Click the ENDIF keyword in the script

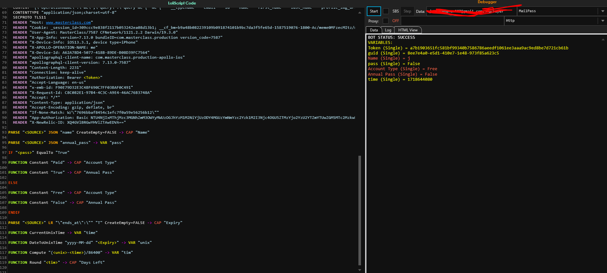point(14,212)
